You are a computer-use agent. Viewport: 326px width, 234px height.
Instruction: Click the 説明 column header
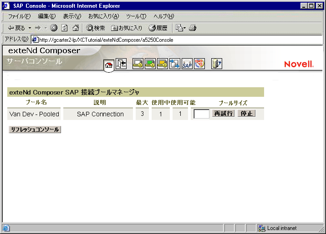[x=100, y=103]
